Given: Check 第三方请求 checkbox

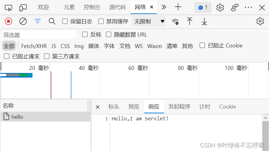Looking at the screenshot, I should click(x=47, y=56).
